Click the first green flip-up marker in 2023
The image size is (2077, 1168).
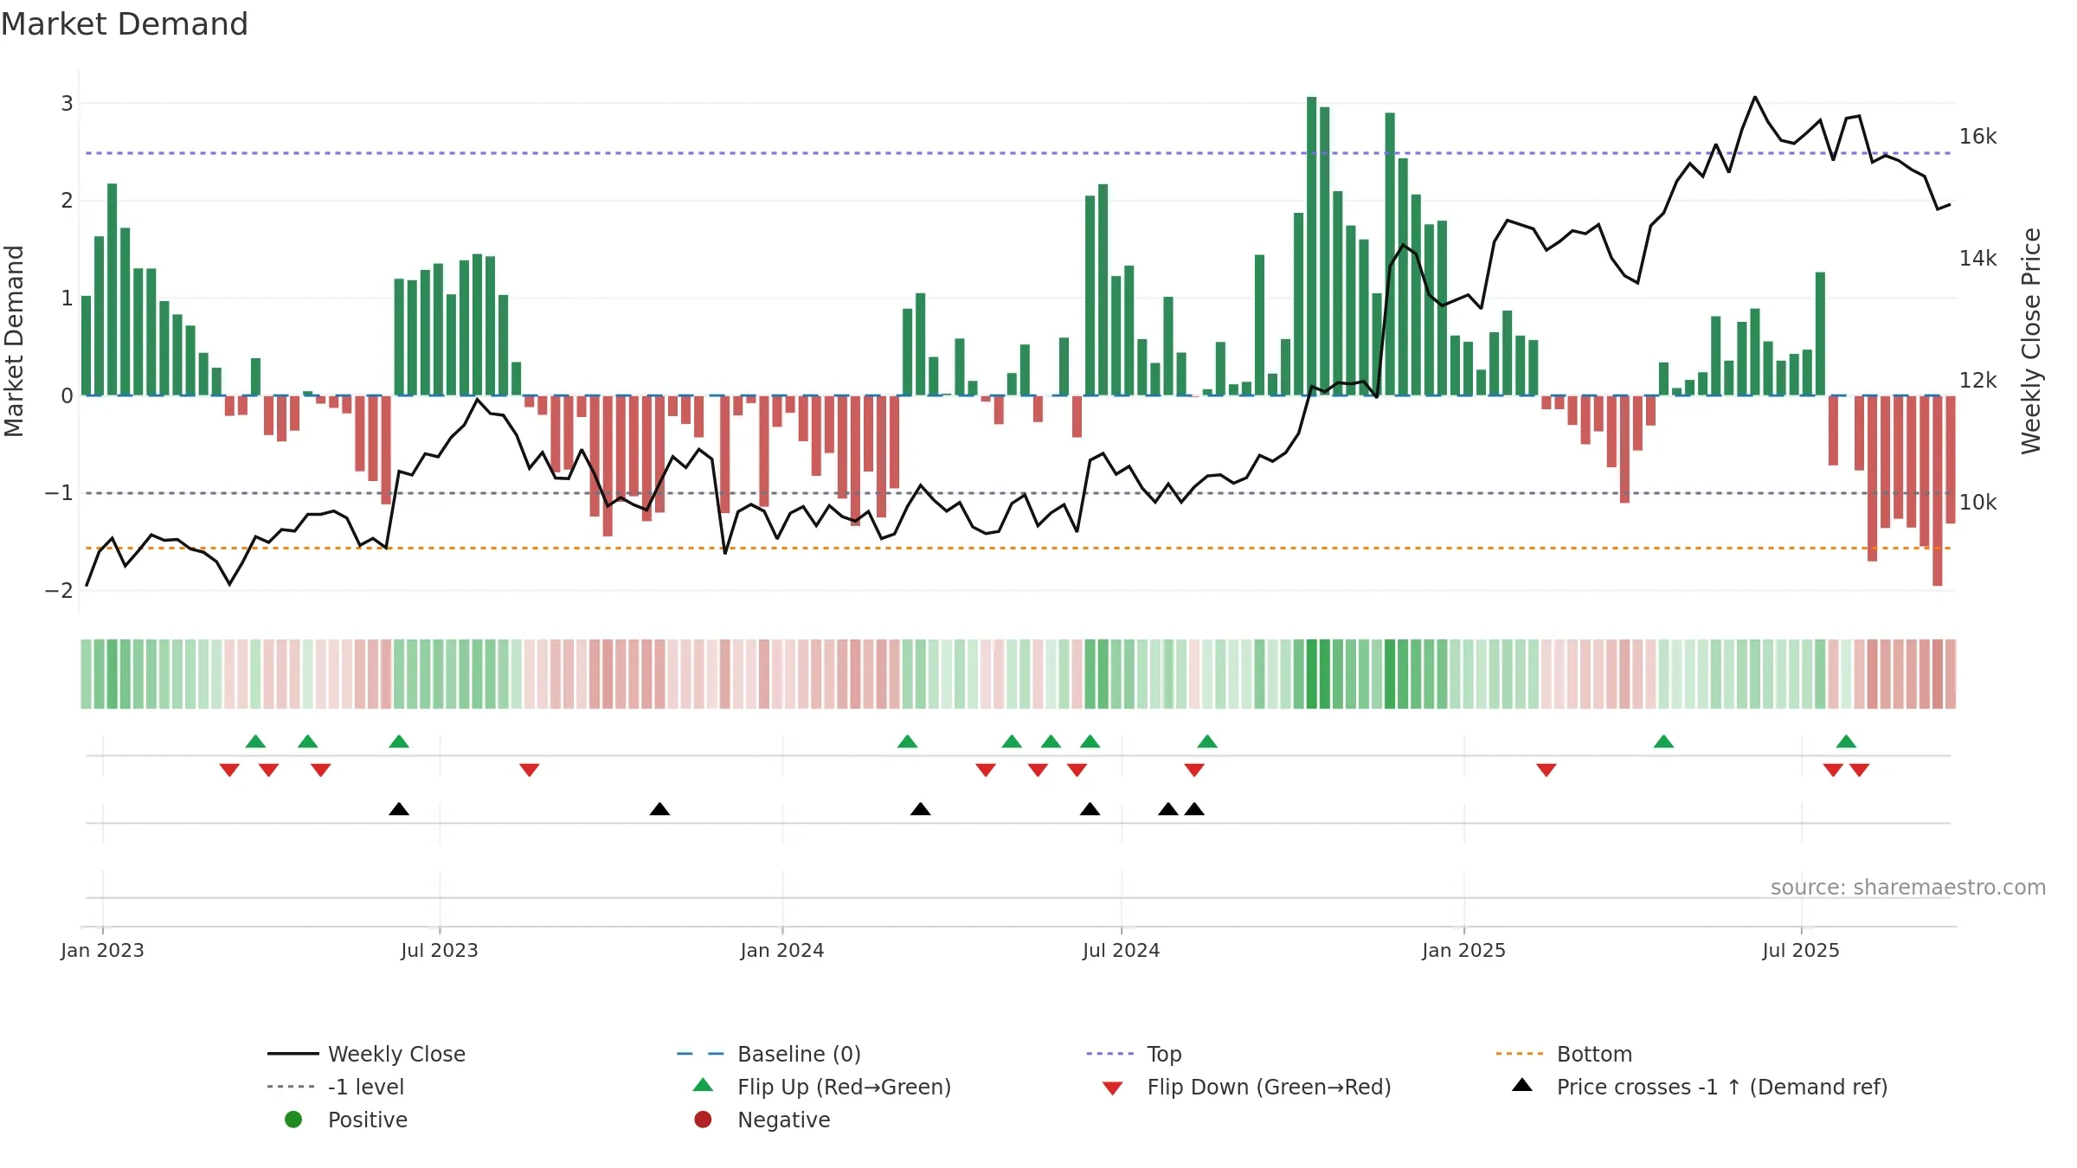click(255, 741)
